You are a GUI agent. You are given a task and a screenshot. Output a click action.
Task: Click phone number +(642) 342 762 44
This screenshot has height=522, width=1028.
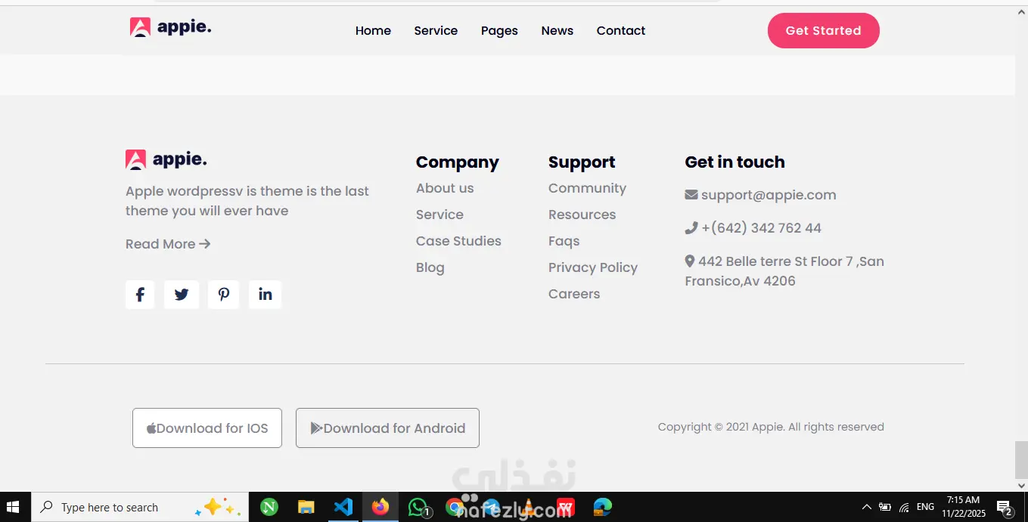[761, 228]
